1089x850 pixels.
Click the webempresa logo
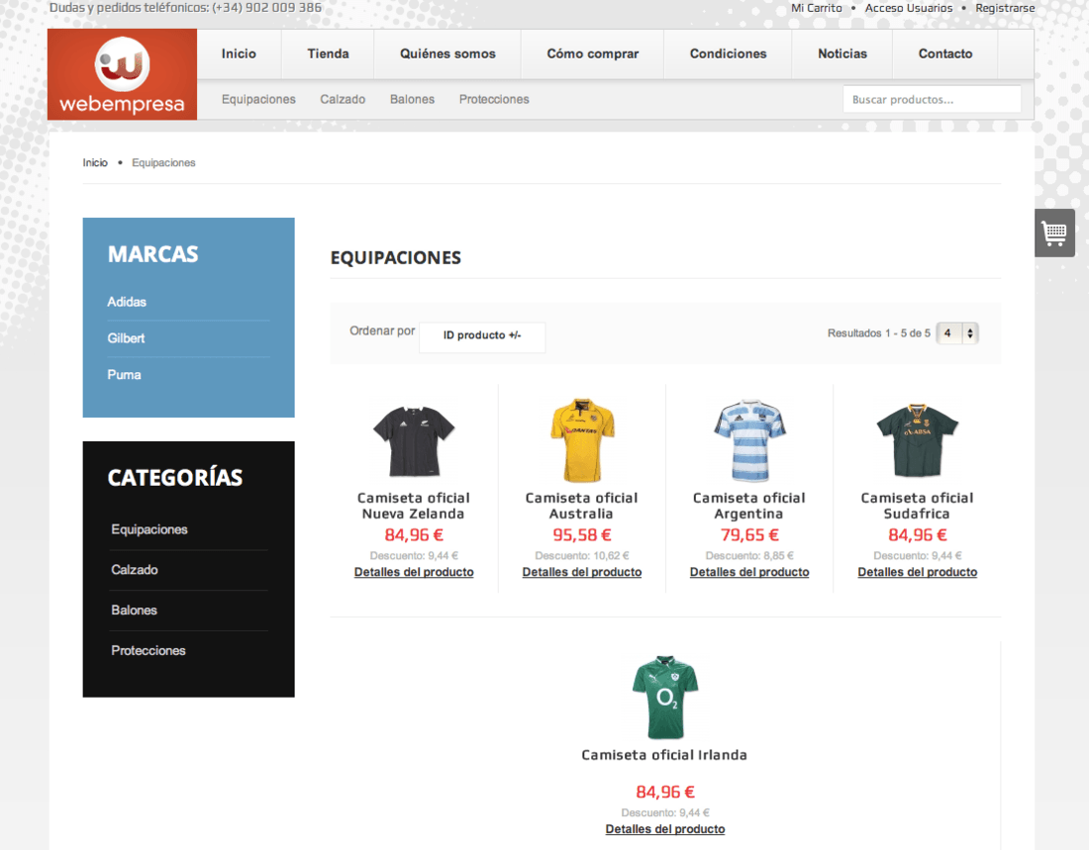pos(122,74)
